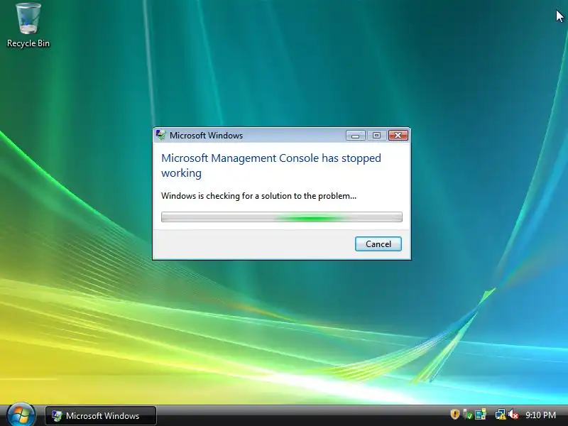Click the Windows Security Center shield tray icon
568x426 pixels.
pos(455,414)
